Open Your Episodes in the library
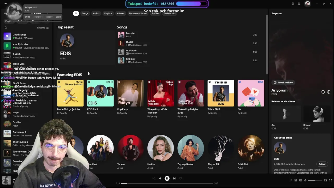 [x=27, y=46]
